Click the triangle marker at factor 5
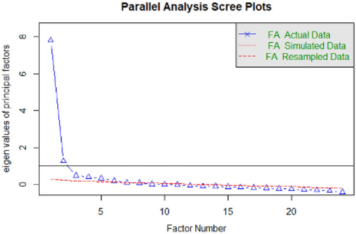Image resolution: width=356 pixels, height=234 pixels. [x=101, y=178]
